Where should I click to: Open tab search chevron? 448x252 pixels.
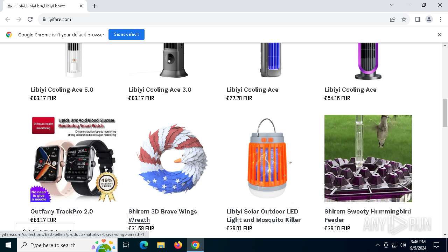392,5
